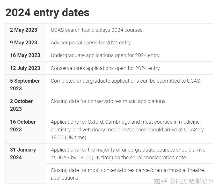Select the "12 July 2023" date cell
The height and width of the screenshot is (190, 219).
(25, 68)
